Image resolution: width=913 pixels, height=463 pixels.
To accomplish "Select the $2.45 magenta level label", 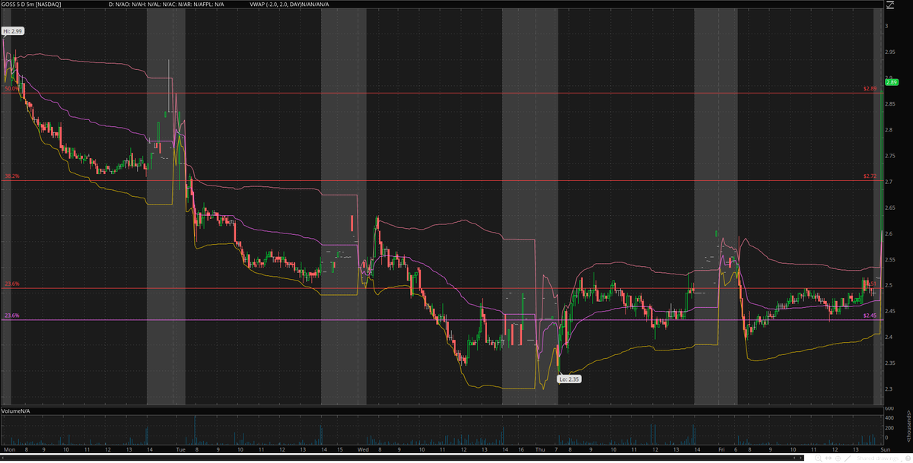I will pos(870,316).
